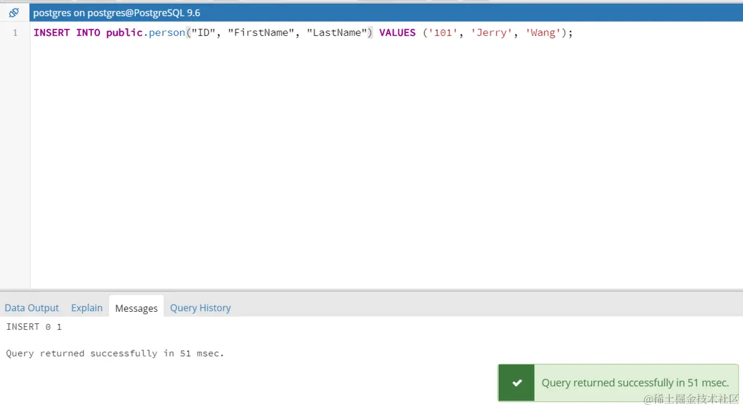Click the connection status icon
Viewport: 743px width, 409px height.
point(14,13)
